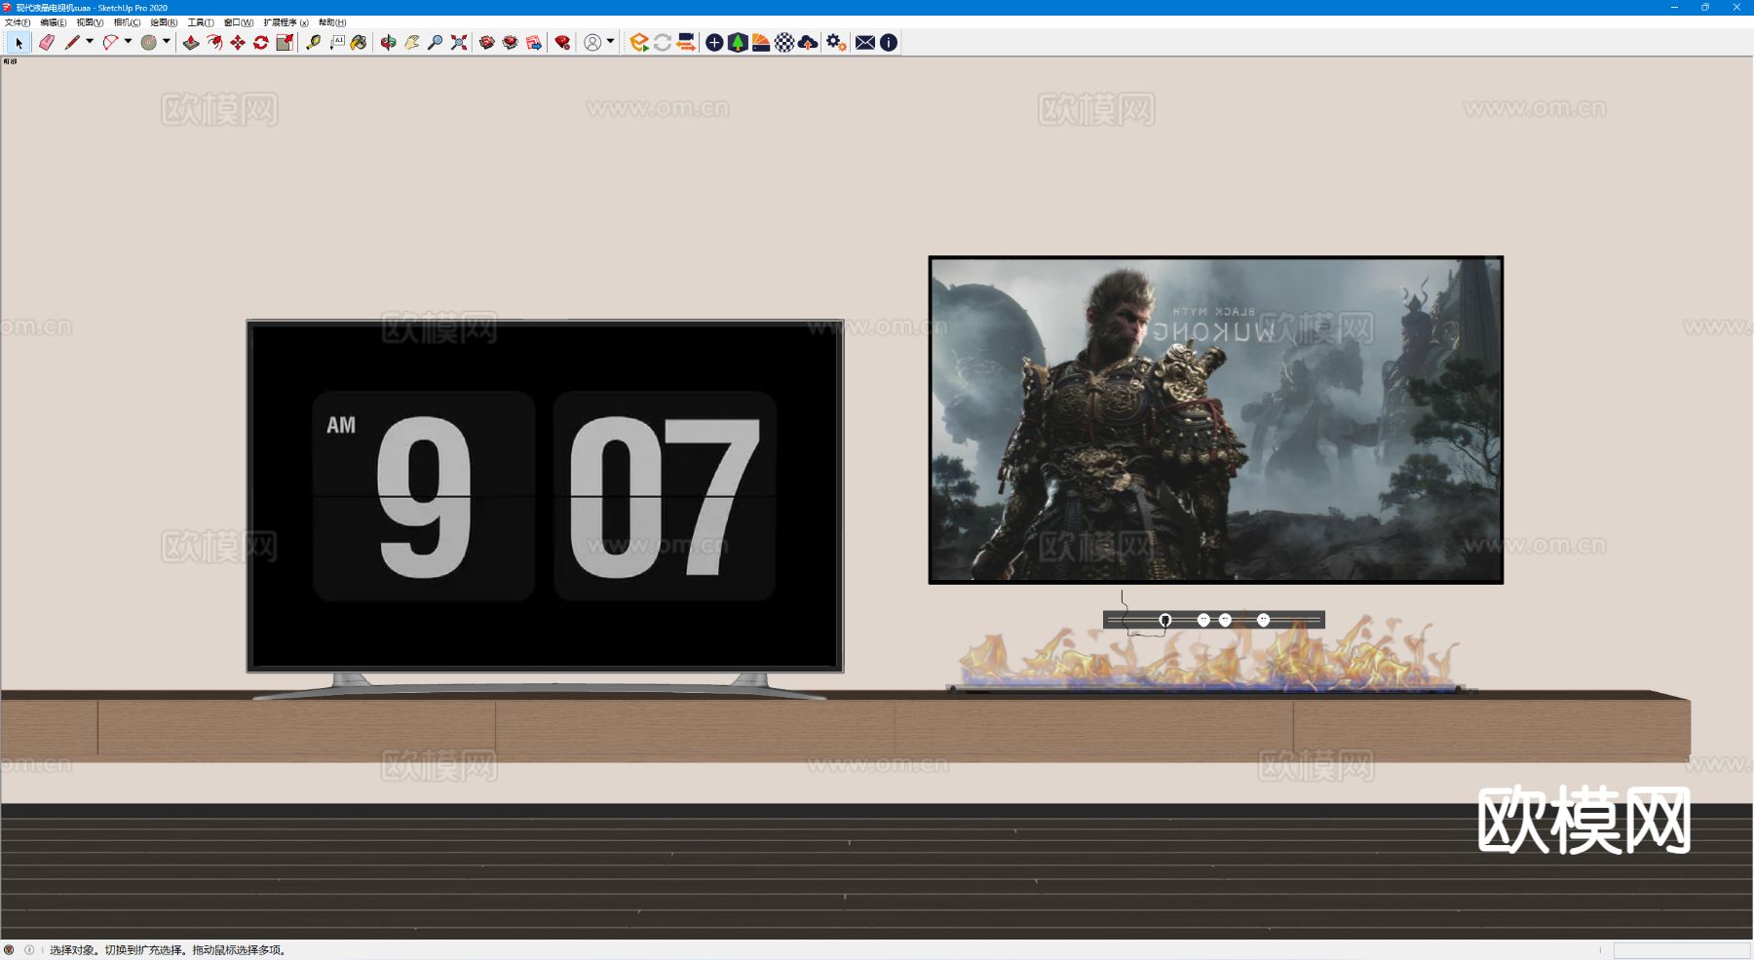Image resolution: width=1754 pixels, height=960 pixels.
Task: Open the Shape tool dropdown arrow
Action: tap(167, 42)
